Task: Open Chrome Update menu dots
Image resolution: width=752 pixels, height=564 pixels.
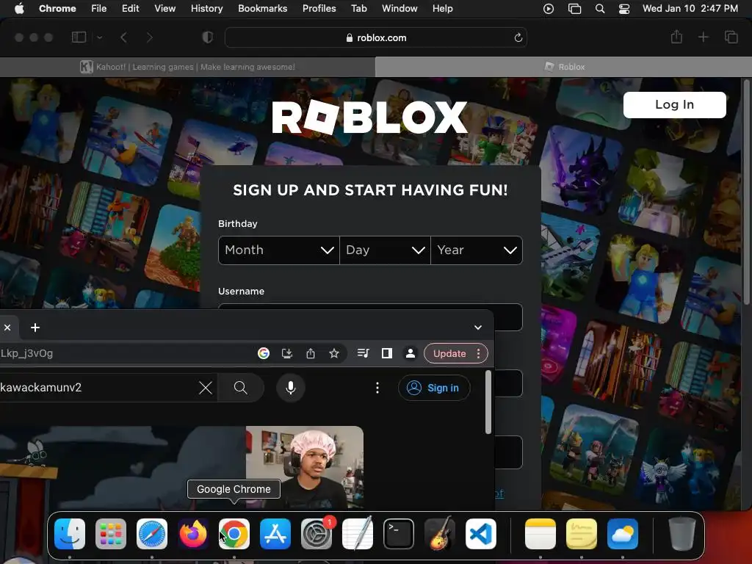Action: [478, 353]
